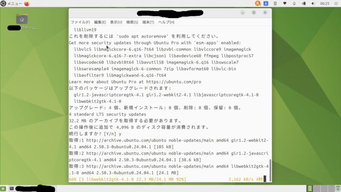Open the ファイル(F) menu in terminal
This screenshot has height=192, width=341.
click(80, 22)
